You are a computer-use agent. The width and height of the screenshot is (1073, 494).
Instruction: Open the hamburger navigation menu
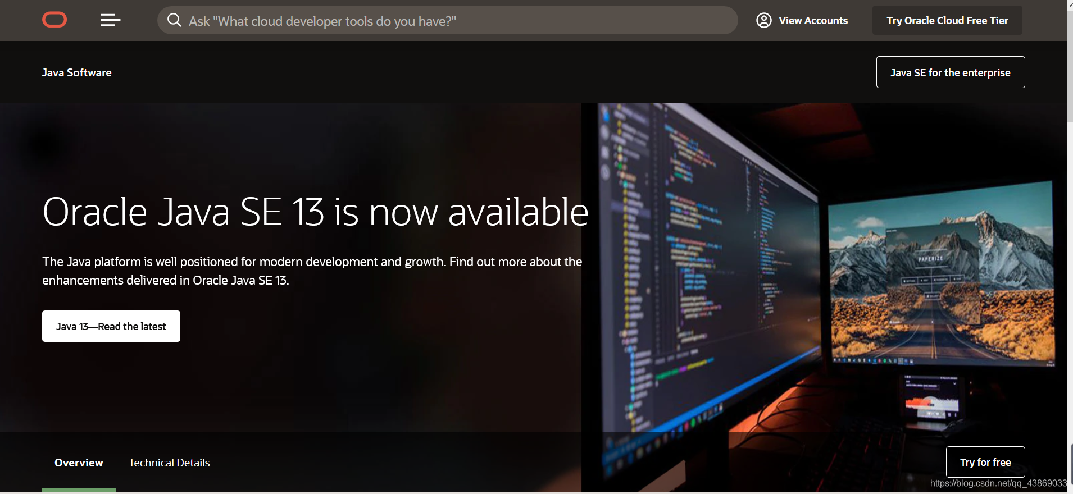point(110,20)
